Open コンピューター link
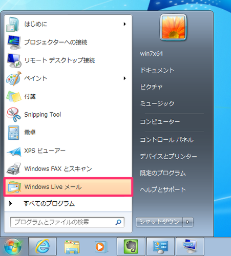 coord(160,122)
